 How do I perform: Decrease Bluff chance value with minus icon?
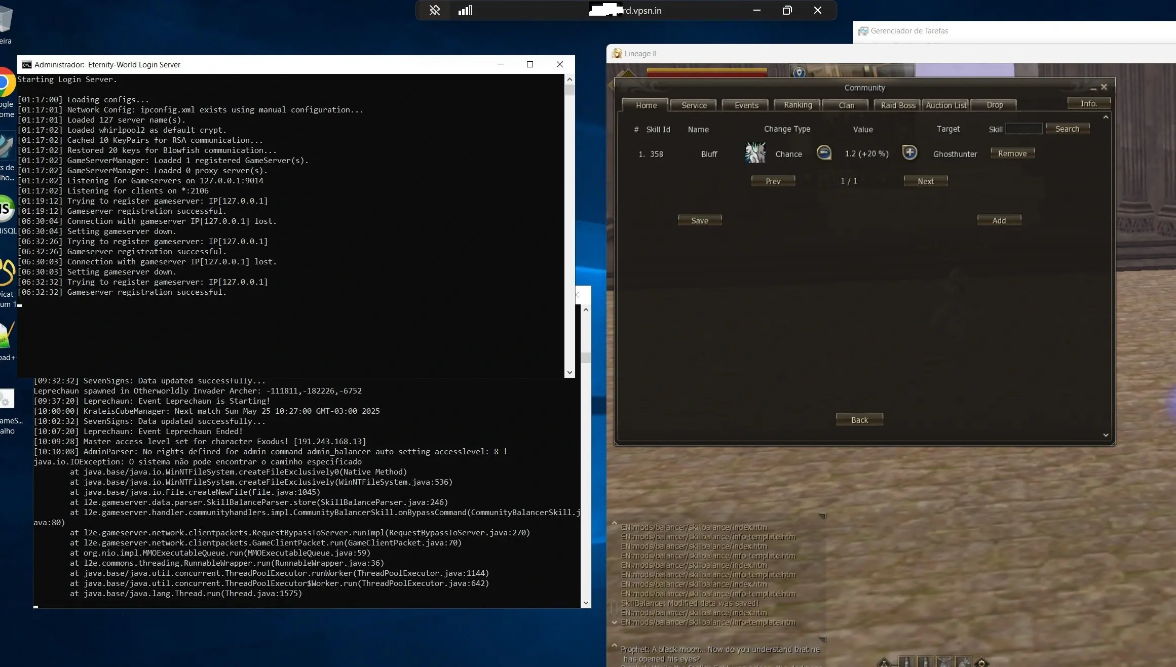824,152
